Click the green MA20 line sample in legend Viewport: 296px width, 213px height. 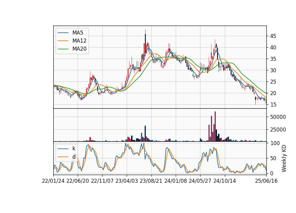tap(63, 49)
